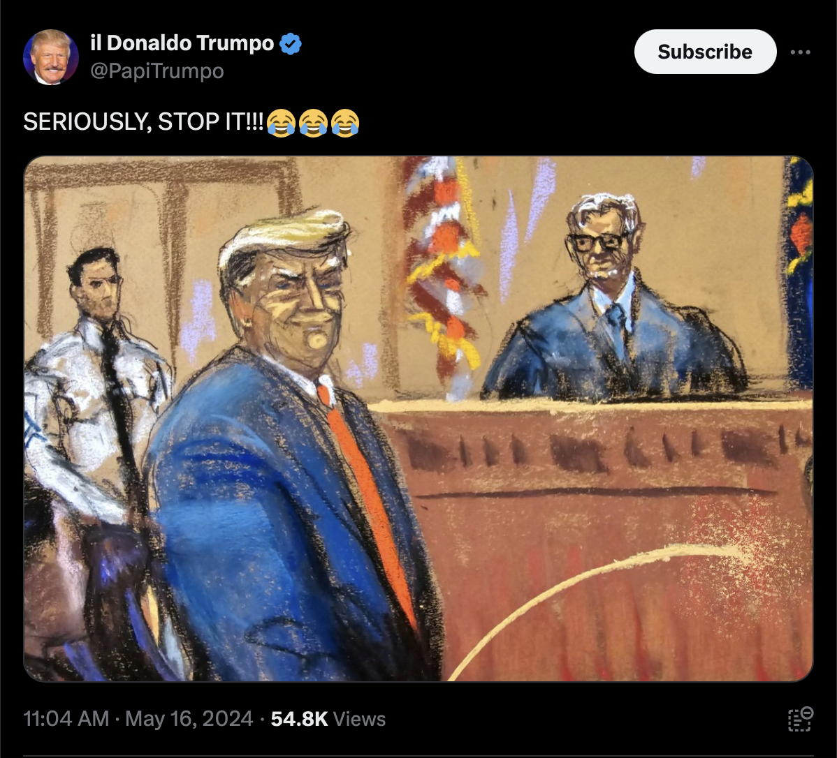Click the SERIOUSLY, STOP IT!!! post text
Screen dimensions: 837x758
point(143,122)
